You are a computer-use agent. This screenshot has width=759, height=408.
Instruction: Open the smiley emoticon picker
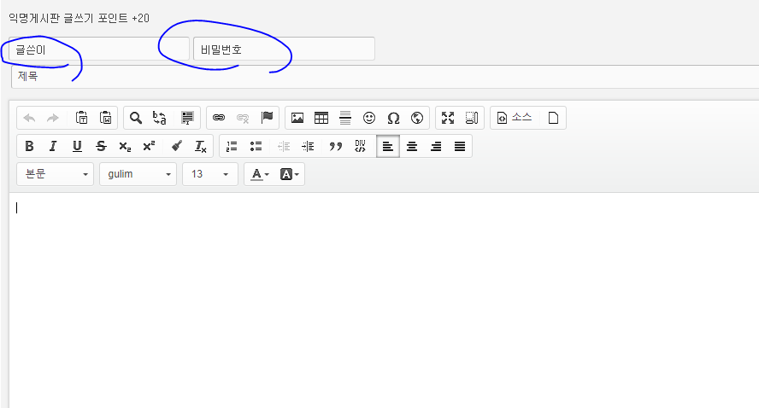pos(369,118)
